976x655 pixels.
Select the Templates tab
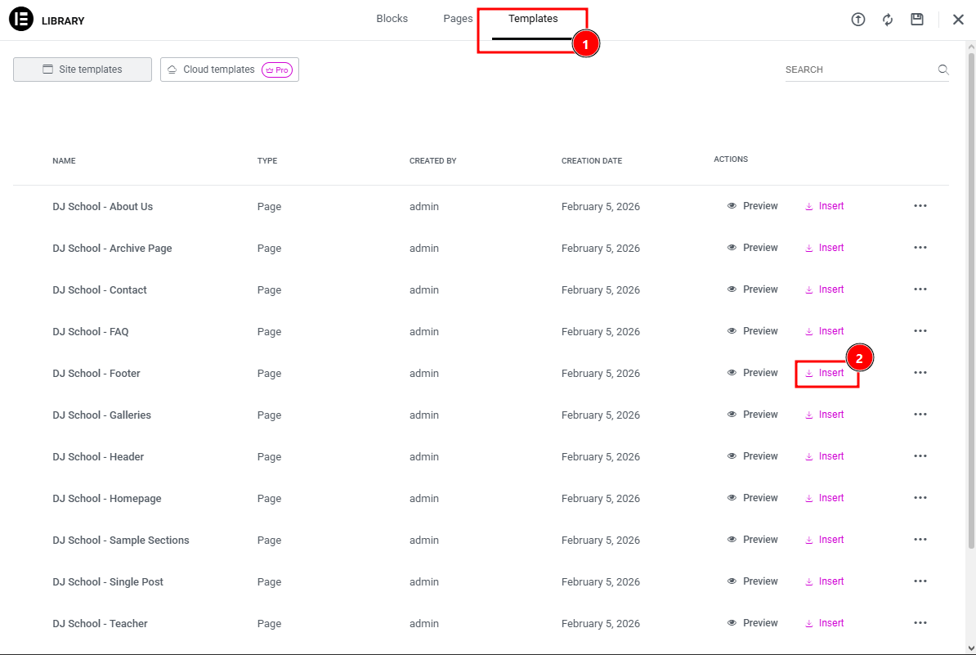click(x=533, y=19)
